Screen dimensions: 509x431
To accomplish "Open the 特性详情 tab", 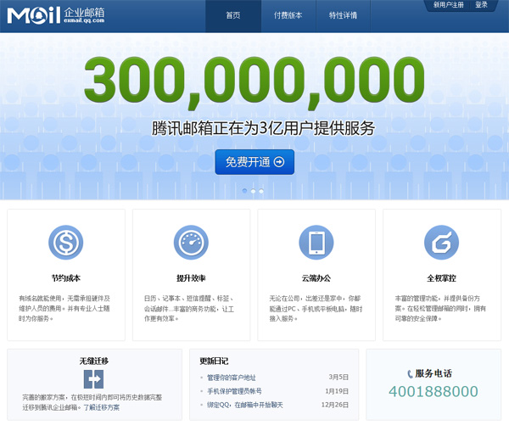I will pyautogui.click(x=344, y=16).
